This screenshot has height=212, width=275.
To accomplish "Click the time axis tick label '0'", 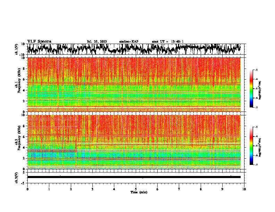I will tap(27, 189).
